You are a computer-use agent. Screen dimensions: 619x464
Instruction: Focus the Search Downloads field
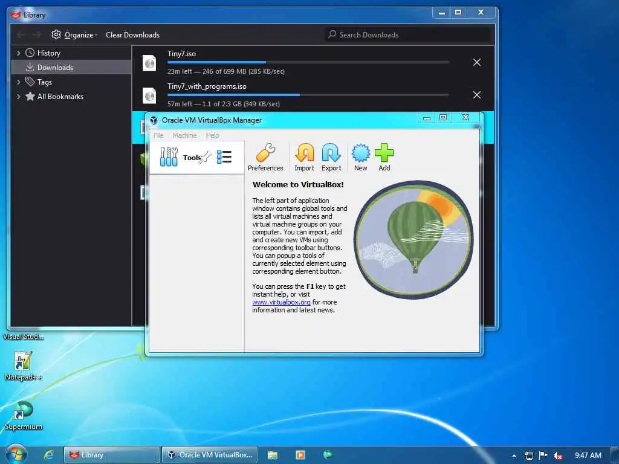(408, 34)
